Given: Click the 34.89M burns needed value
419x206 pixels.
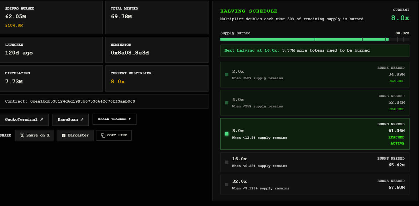Looking at the screenshot, I should tap(396, 74).
